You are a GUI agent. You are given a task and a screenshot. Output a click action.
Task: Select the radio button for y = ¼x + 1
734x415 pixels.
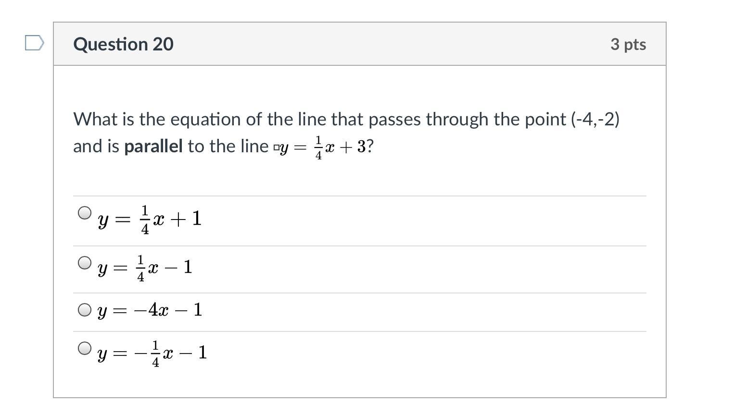(x=85, y=213)
